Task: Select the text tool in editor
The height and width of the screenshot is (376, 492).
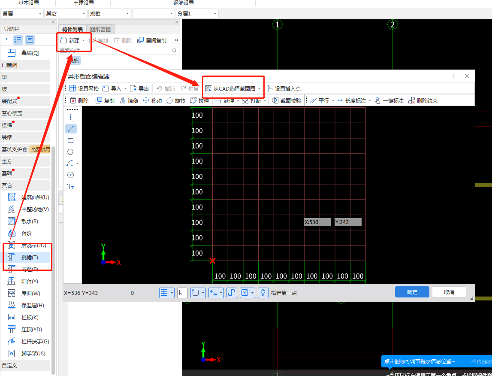Action: point(71,186)
